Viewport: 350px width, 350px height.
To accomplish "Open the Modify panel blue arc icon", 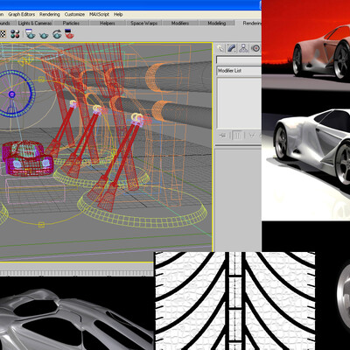I will 232,48.
